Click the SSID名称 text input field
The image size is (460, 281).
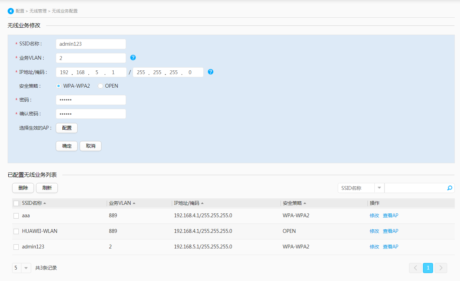point(91,44)
